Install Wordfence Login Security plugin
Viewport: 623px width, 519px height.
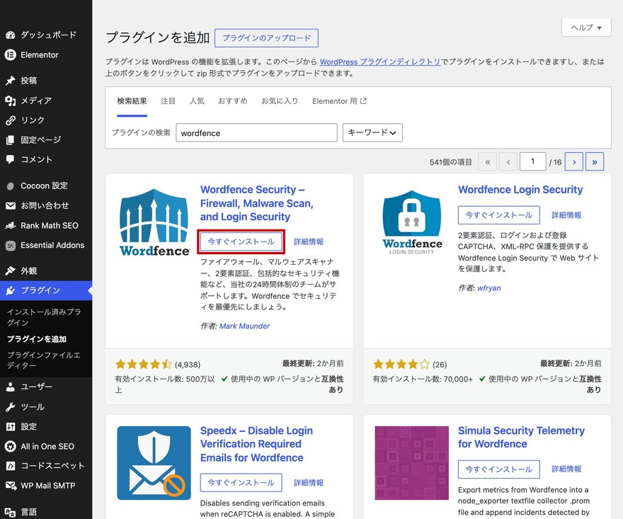(x=499, y=215)
